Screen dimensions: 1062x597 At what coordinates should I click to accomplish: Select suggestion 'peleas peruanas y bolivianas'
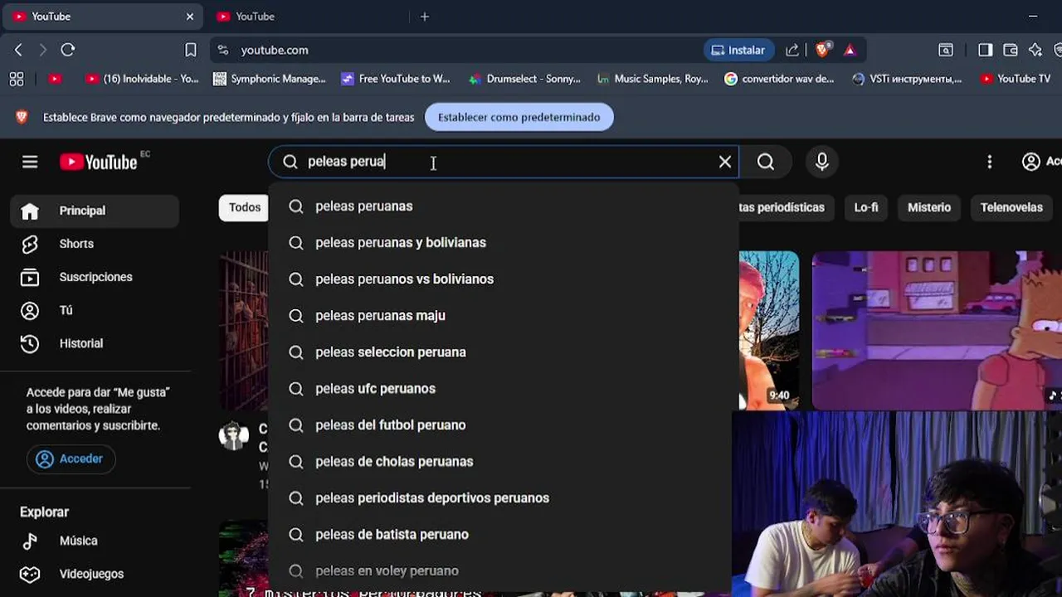(503, 243)
